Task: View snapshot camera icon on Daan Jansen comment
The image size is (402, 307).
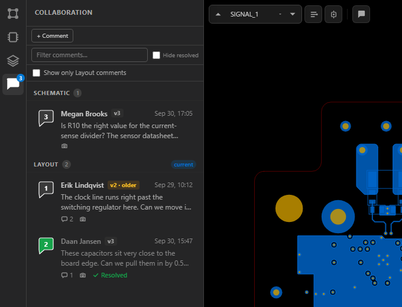Action: pos(83,275)
